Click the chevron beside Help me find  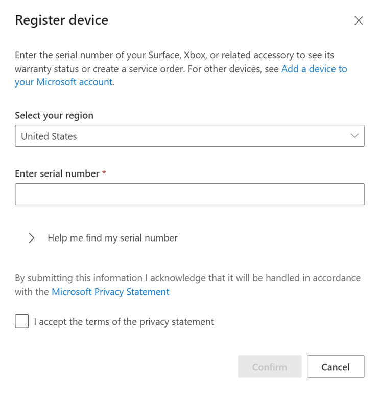[x=32, y=238]
